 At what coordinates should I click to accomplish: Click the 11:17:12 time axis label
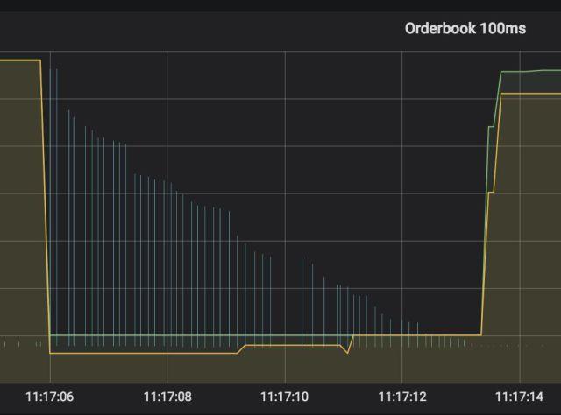(402, 397)
